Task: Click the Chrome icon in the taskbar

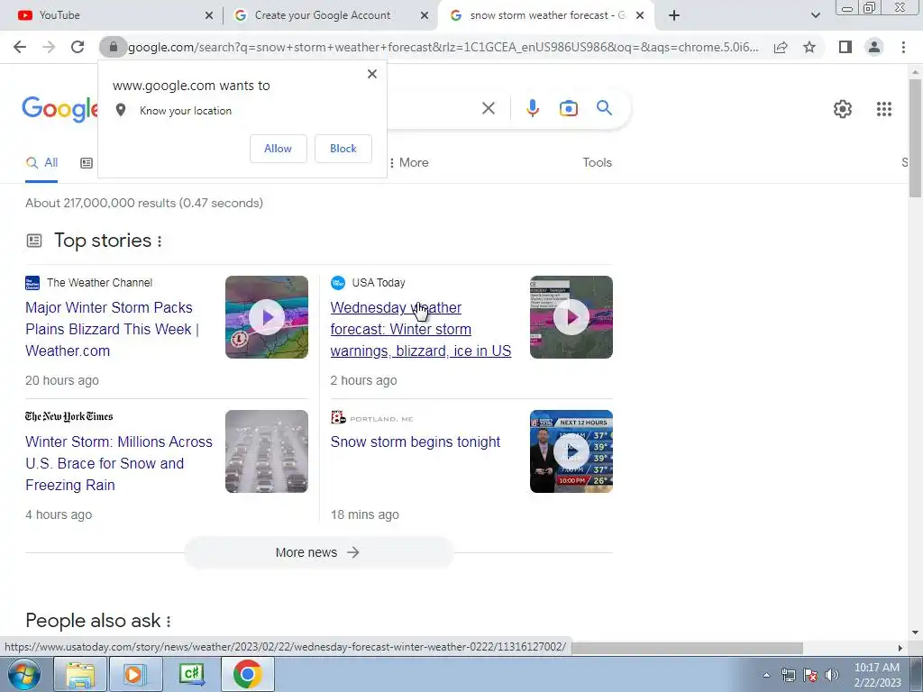Action: [247, 674]
